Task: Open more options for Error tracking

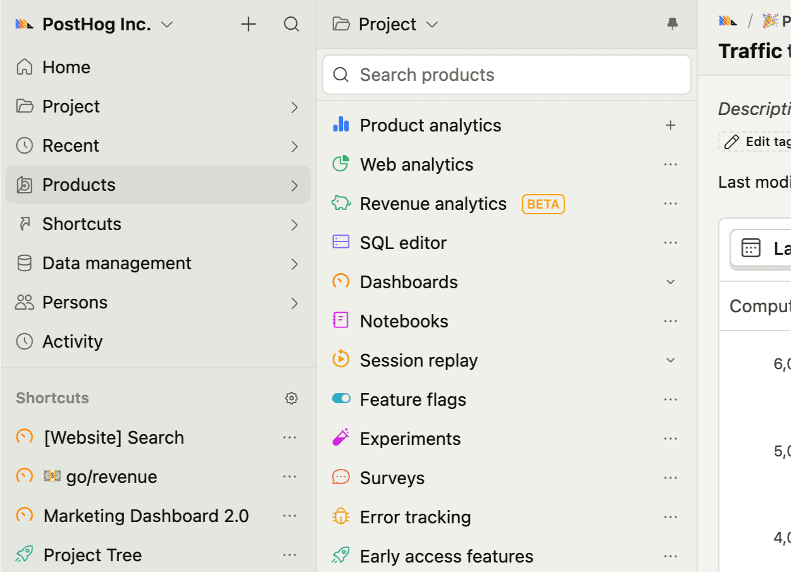Action: [671, 517]
